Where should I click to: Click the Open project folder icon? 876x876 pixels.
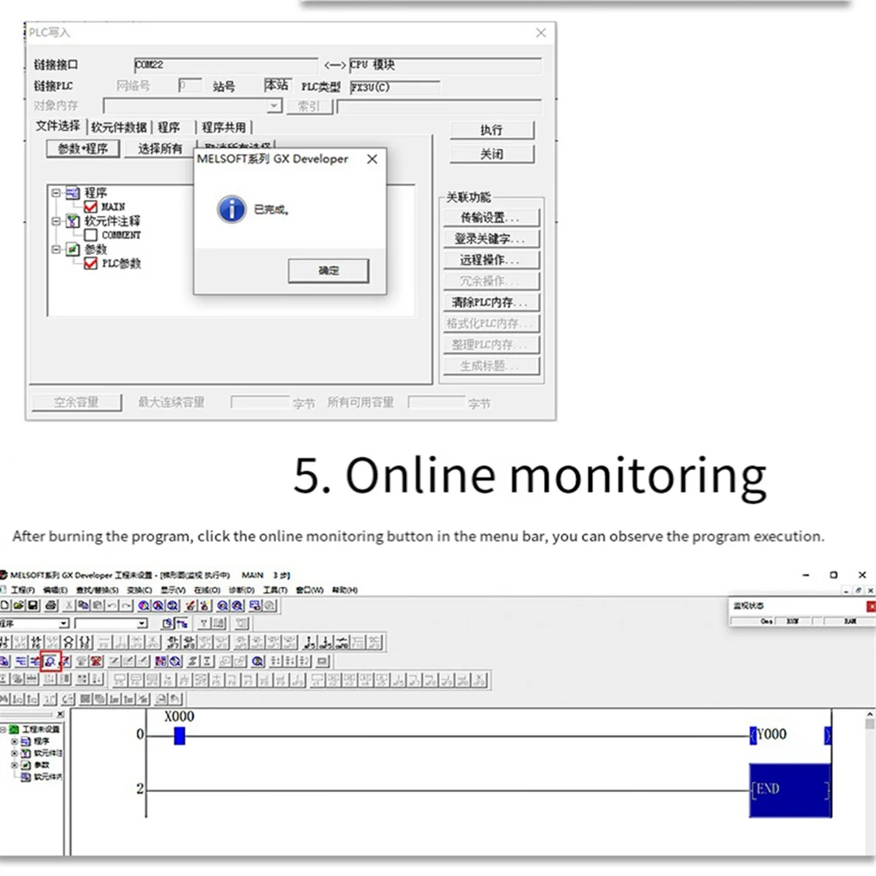pyautogui.click(x=19, y=606)
